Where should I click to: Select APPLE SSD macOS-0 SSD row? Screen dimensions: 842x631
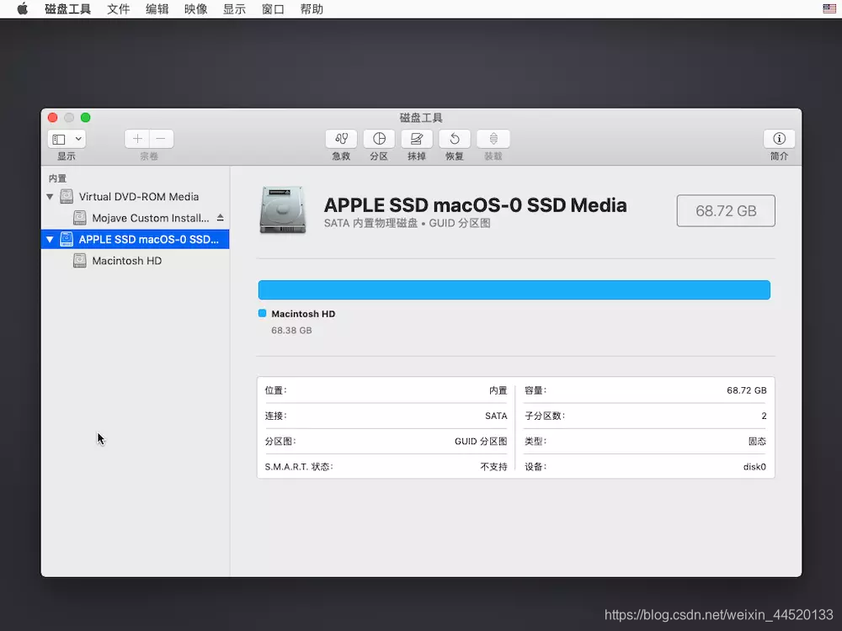[136, 239]
